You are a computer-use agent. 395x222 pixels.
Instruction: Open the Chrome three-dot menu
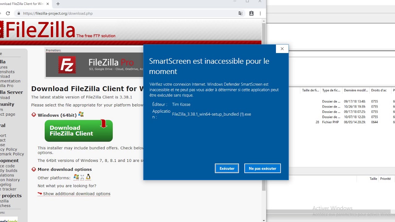tap(260, 13)
